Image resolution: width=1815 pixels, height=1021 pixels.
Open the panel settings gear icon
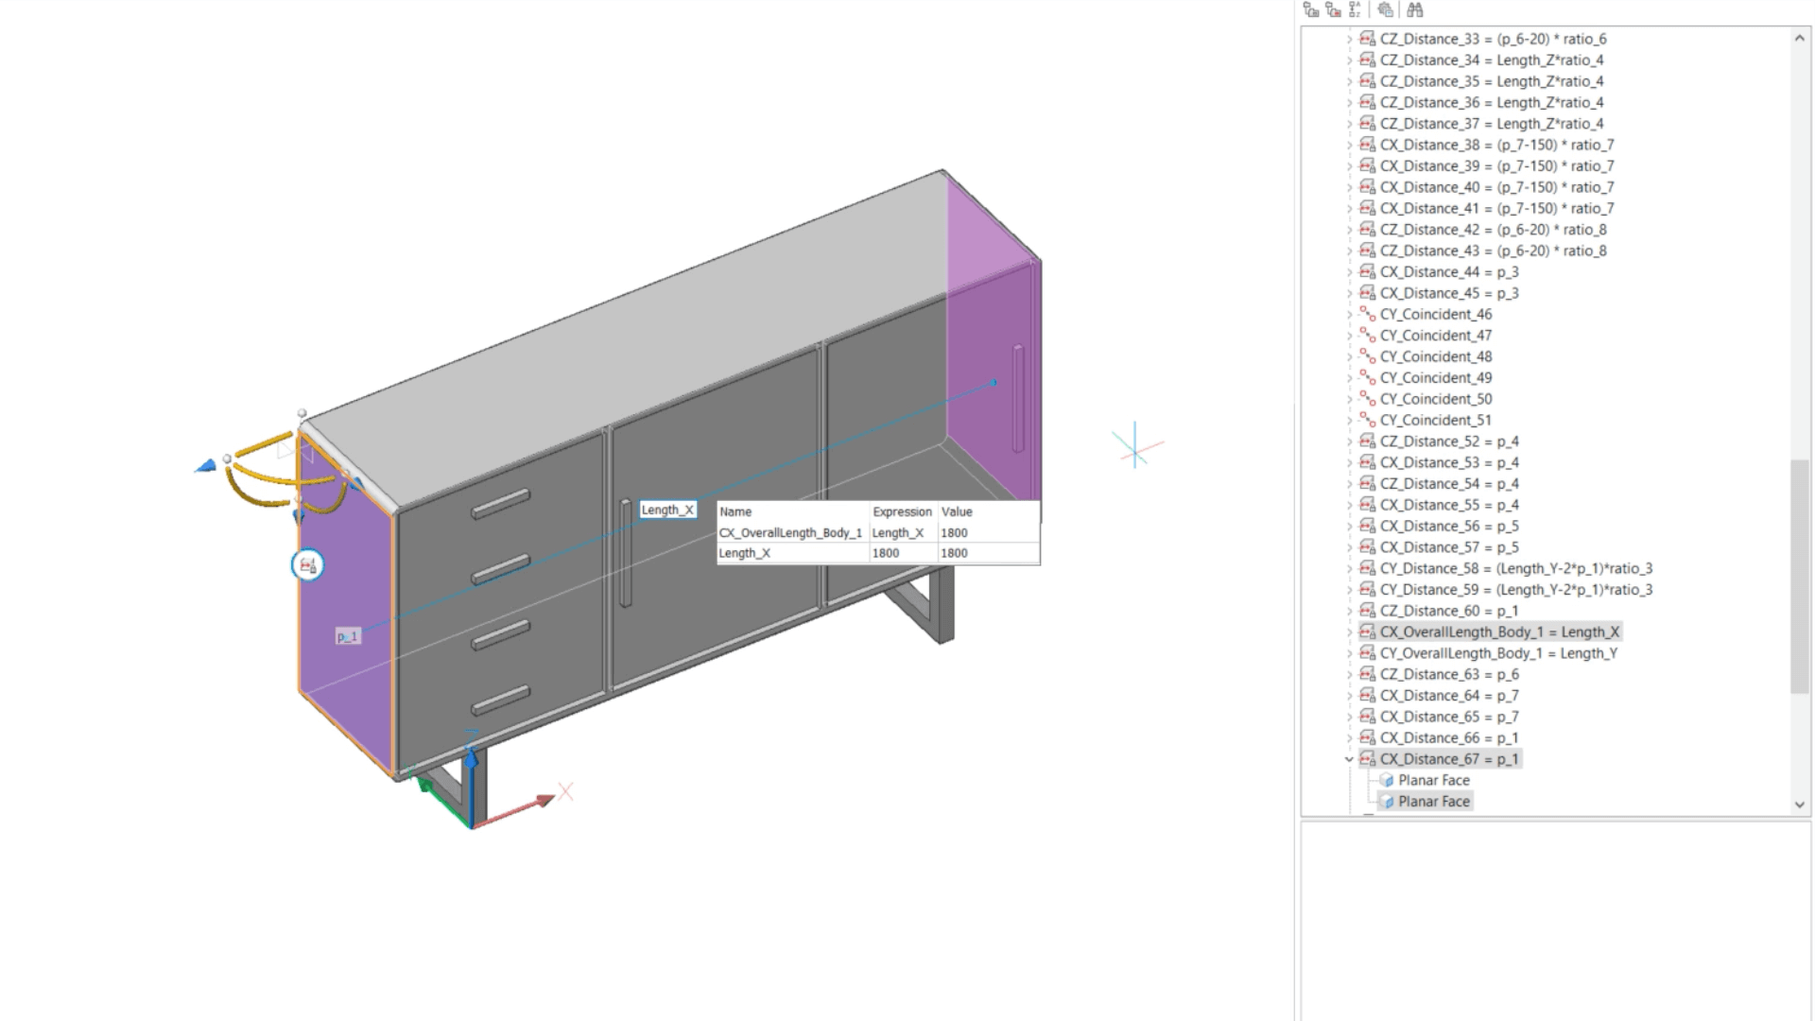tap(1385, 9)
